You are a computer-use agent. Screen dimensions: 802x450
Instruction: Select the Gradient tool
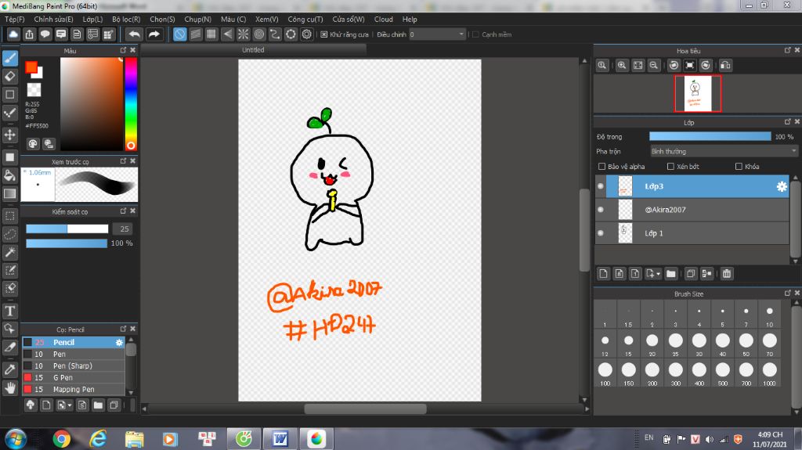(x=9, y=193)
